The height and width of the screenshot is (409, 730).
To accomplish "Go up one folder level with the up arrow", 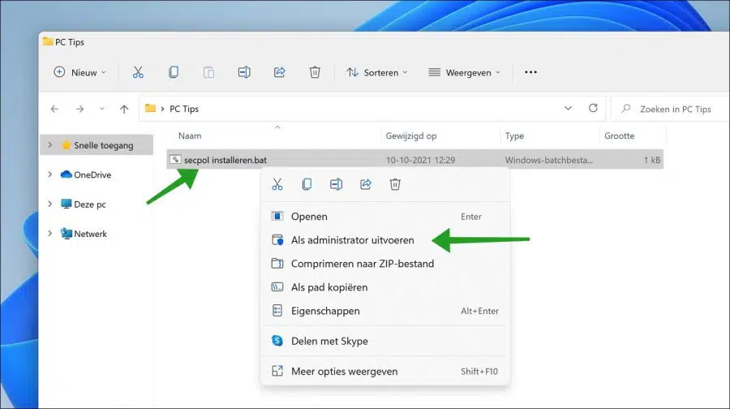I will click(x=124, y=109).
